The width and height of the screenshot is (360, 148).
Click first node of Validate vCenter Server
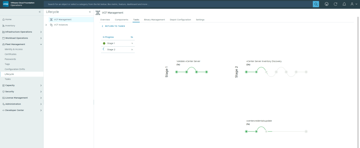tap(177, 72)
